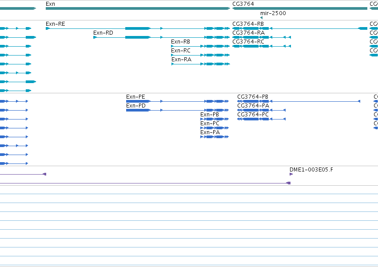Click the Exn-RB label
Screen dimensions: 378x267
(x=180, y=42)
